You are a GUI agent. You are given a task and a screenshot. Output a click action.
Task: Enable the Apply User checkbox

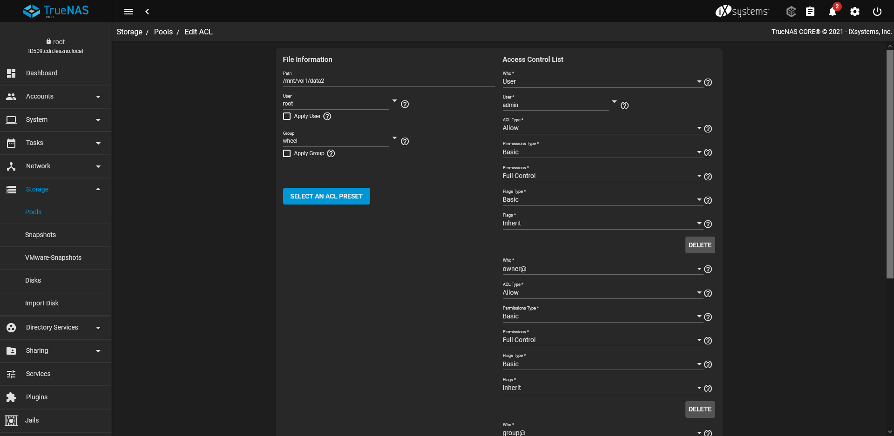(x=287, y=116)
